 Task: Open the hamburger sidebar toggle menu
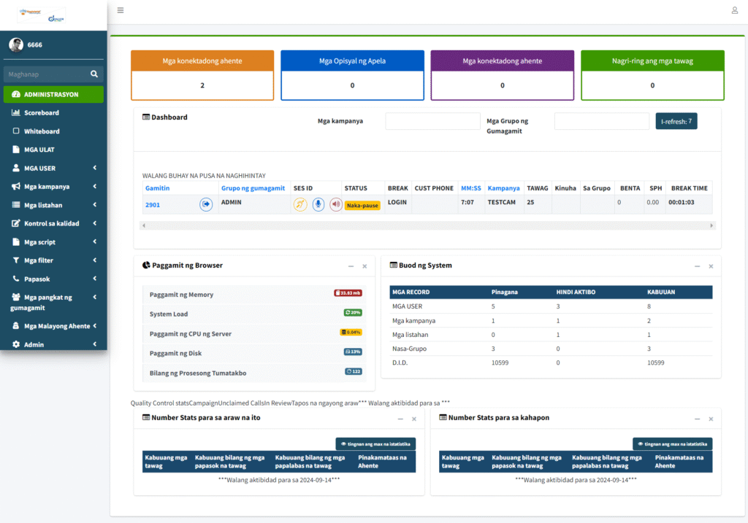(121, 10)
